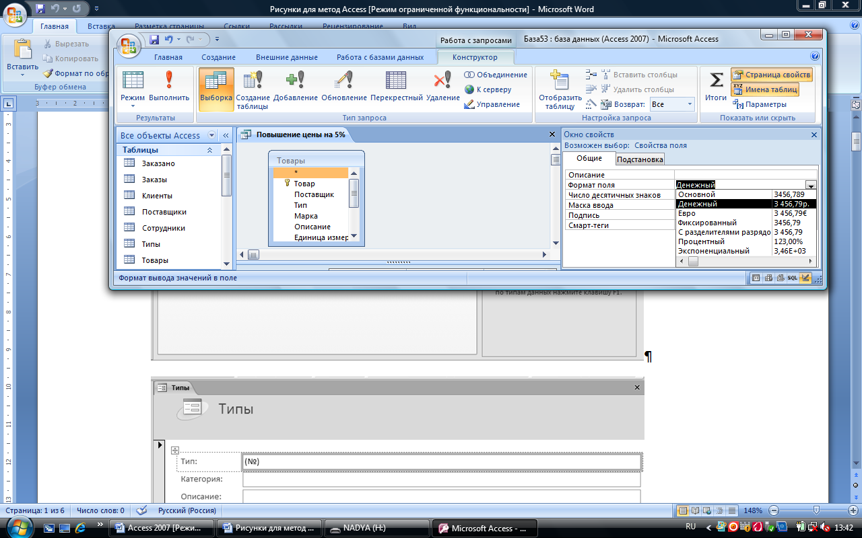
Task: Collapse navigation pane with double chevron
Action: point(226,135)
